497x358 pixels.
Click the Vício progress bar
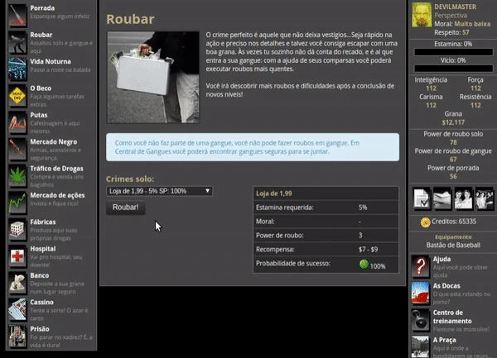453,69
